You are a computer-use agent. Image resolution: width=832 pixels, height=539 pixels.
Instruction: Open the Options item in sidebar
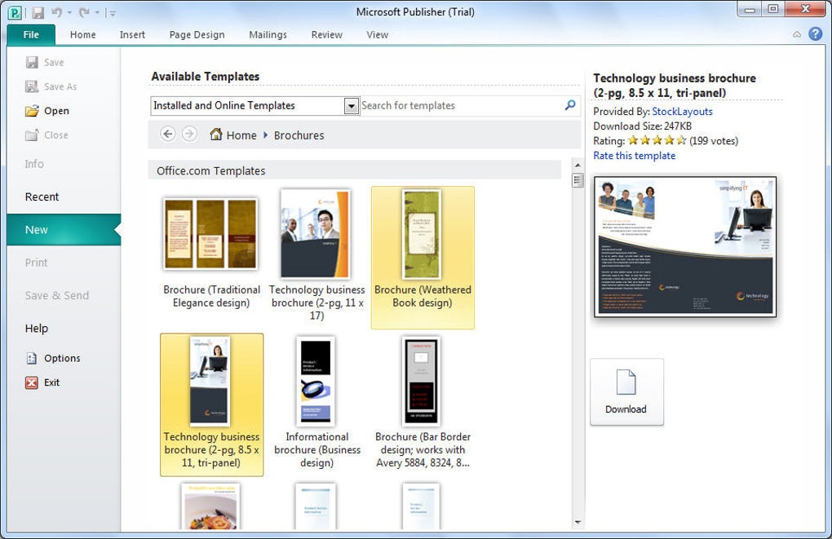click(62, 358)
